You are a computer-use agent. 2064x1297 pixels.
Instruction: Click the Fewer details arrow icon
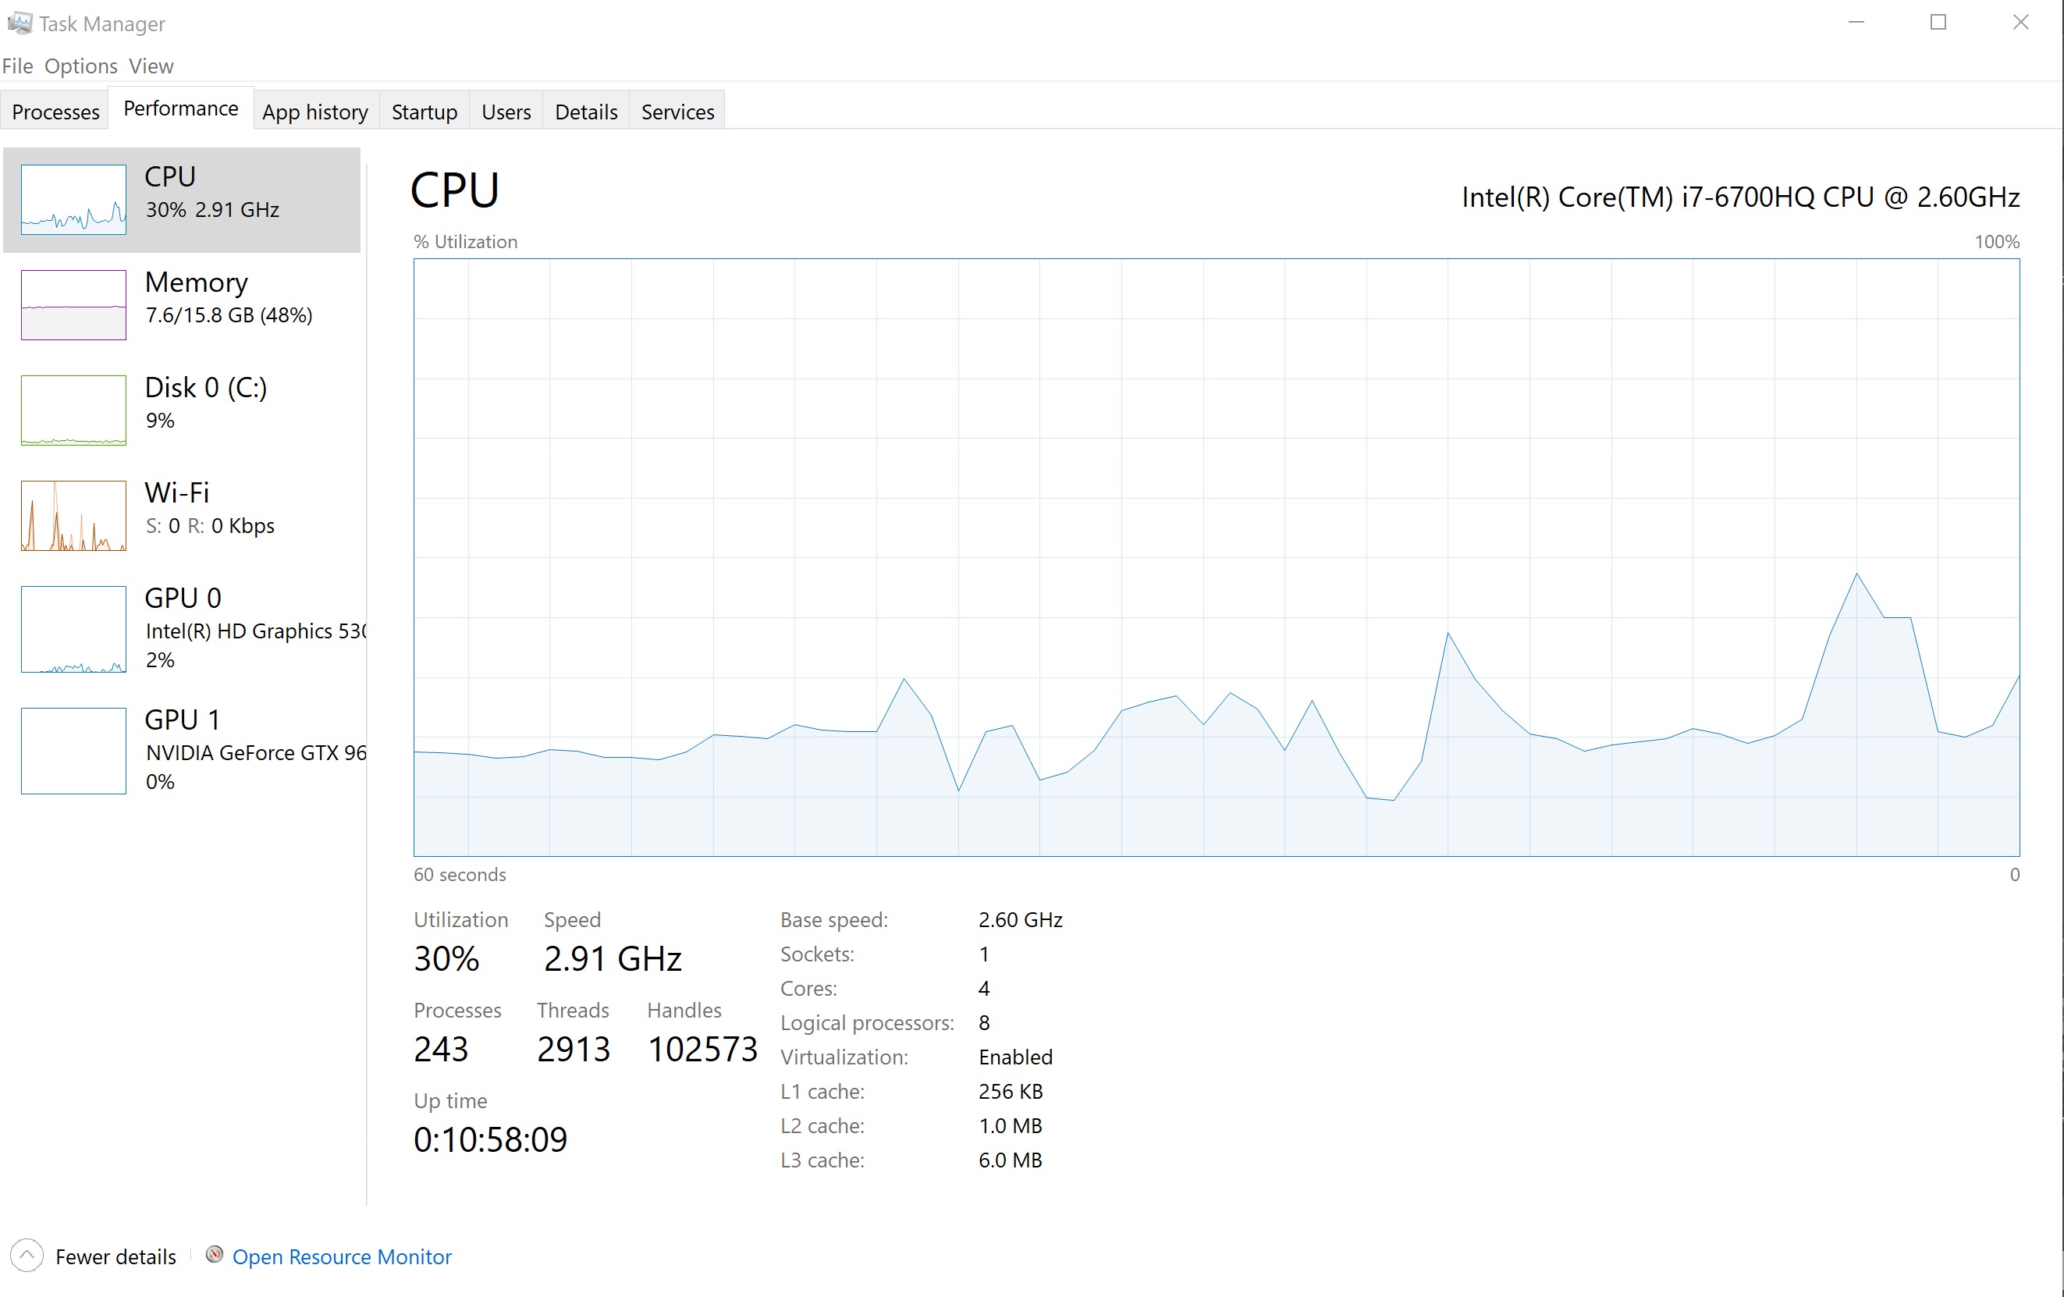point(27,1256)
